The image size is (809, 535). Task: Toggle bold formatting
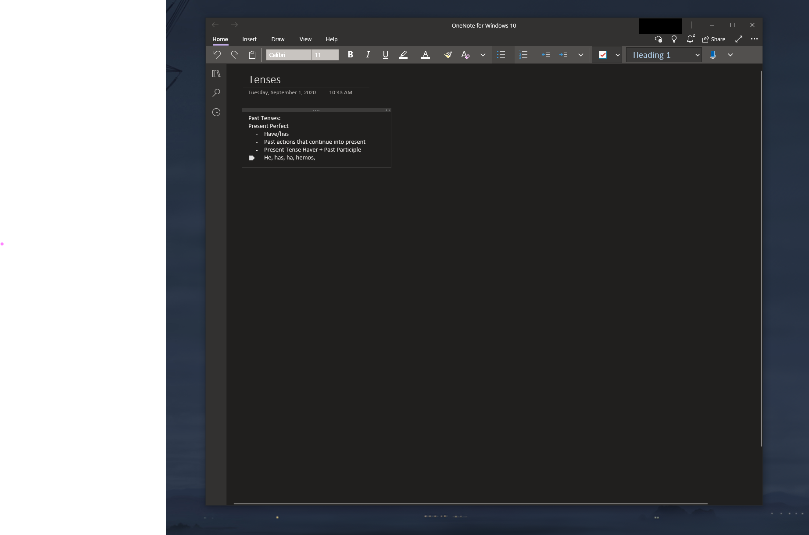click(x=350, y=55)
